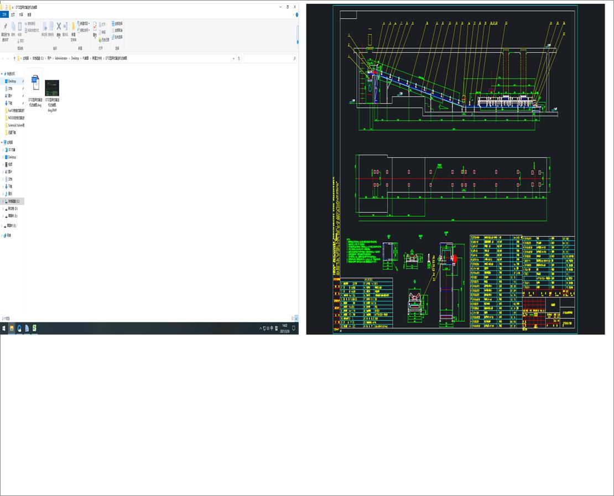Click 此电脑 segment in address breadcrumb
The width and height of the screenshot is (614, 496).
coord(25,58)
